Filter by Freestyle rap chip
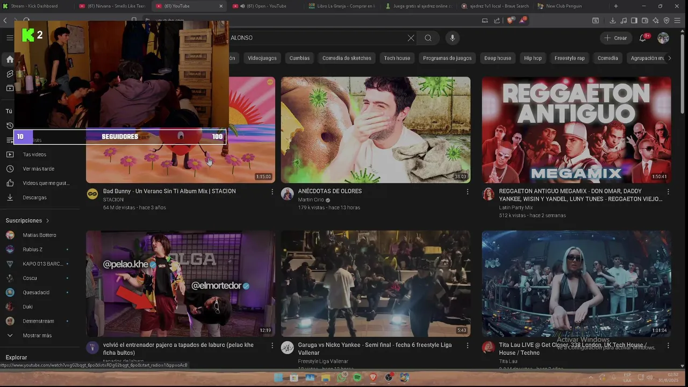Viewport: 688px width, 387px height. pyautogui.click(x=570, y=58)
